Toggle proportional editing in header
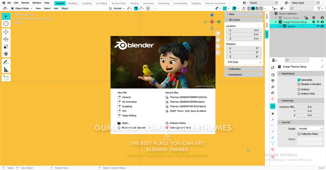 148,8
